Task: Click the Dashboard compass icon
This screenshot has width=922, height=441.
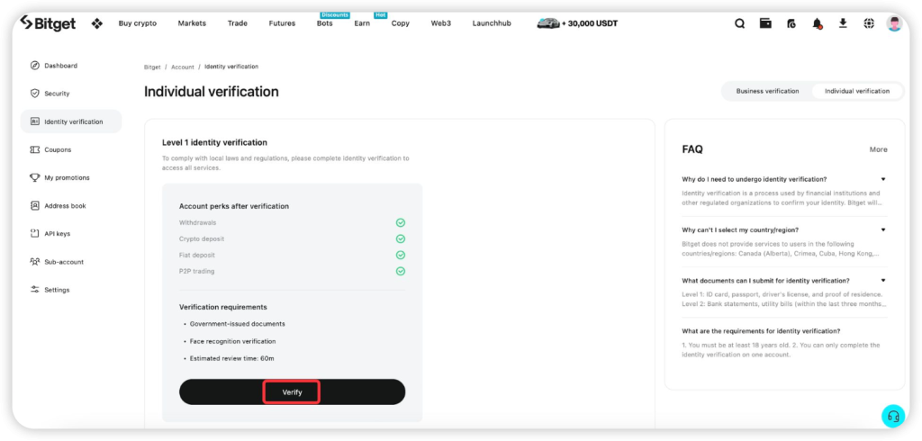Action: click(x=35, y=66)
